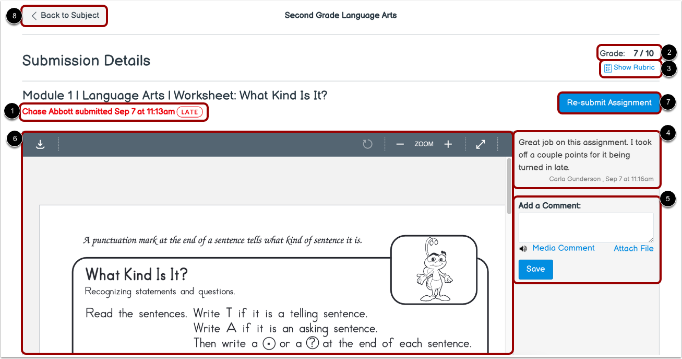Download the submission using the download icon
The width and height of the screenshot is (682, 359).
40,145
